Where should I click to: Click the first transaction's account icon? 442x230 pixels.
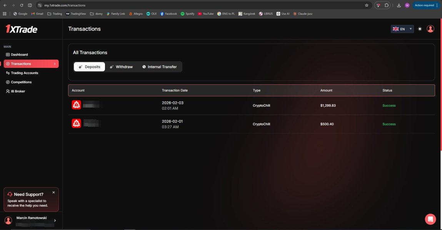coord(76,105)
